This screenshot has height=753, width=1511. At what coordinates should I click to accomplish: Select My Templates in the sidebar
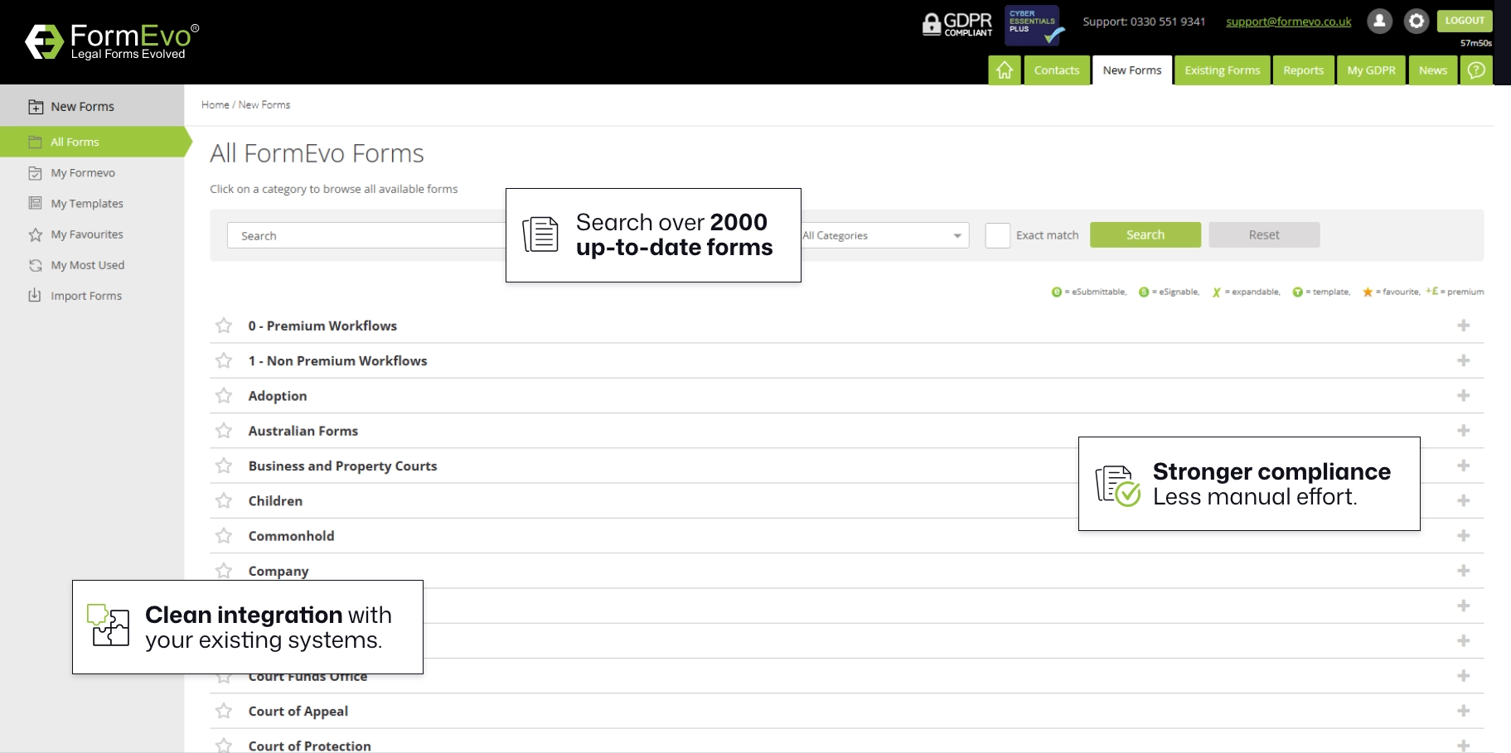coord(85,203)
